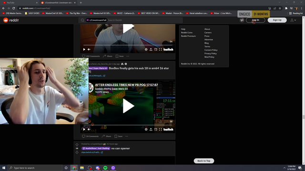Bookmark this page with the star icon

tap(280, 8)
